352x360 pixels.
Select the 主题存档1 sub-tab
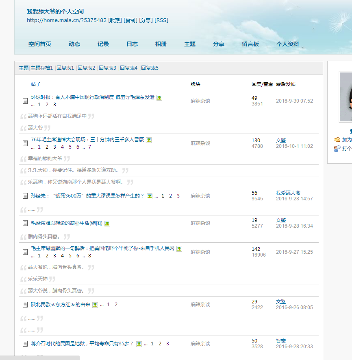[42, 68]
